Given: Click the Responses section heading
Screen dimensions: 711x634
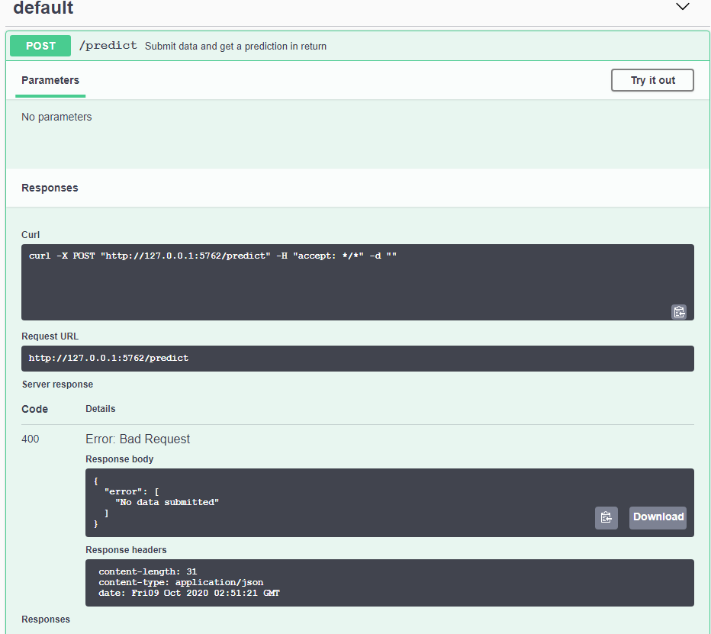Looking at the screenshot, I should (x=49, y=188).
